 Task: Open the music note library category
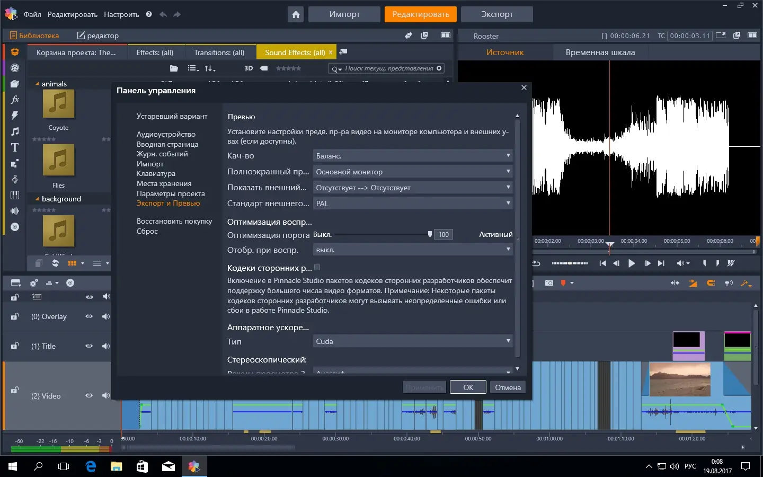click(15, 131)
